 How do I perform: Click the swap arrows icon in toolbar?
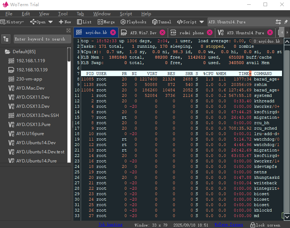click(278, 22)
